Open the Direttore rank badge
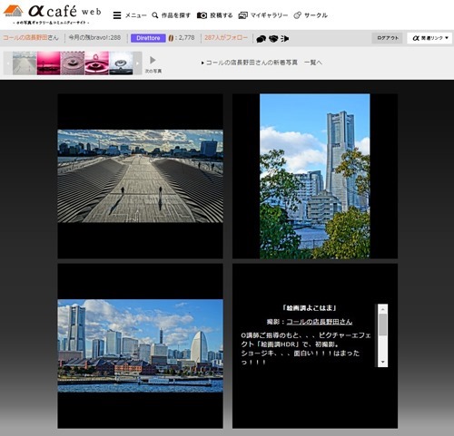Image resolution: width=454 pixels, height=436 pixels. click(x=148, y=38)
